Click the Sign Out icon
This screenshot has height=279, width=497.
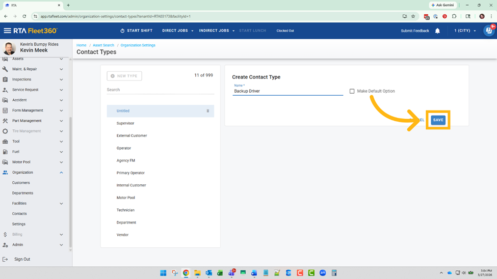[x=5, y=259]
